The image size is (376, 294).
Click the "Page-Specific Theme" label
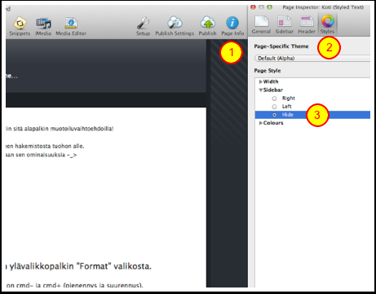pyautogui.click(x=281, y=46)
